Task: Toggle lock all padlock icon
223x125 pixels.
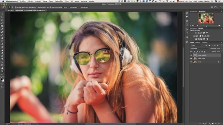Action: point(205,52)
